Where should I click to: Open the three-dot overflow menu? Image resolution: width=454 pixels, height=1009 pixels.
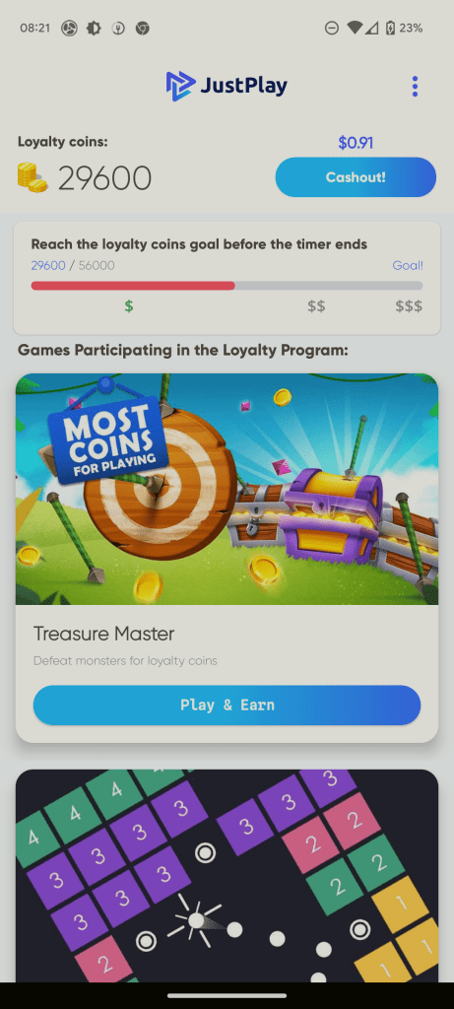tap(415, 87)
